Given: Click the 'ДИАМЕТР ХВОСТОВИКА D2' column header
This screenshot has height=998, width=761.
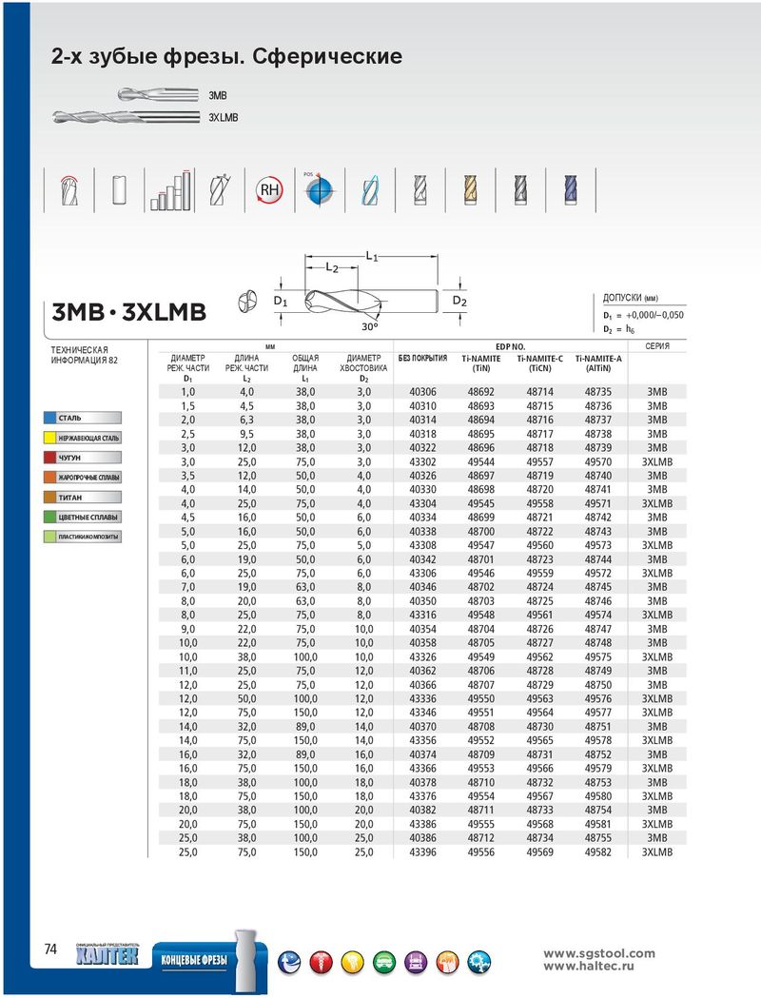Looking at the screenshot, I should coord(364,368).
